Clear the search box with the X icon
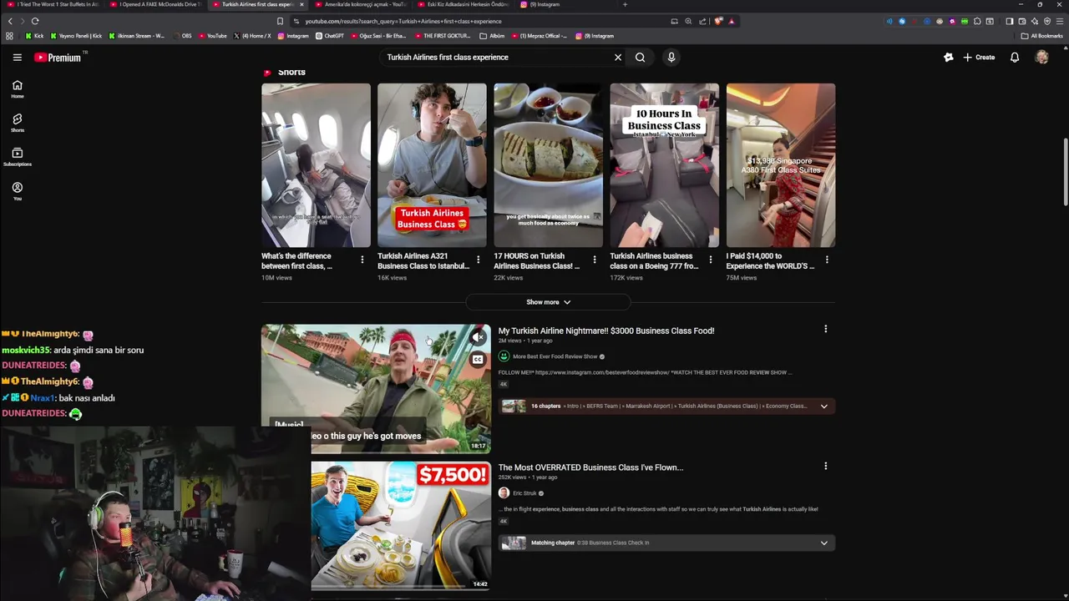This screenshot has width=1069, height=601. click(x=618, y=58)
